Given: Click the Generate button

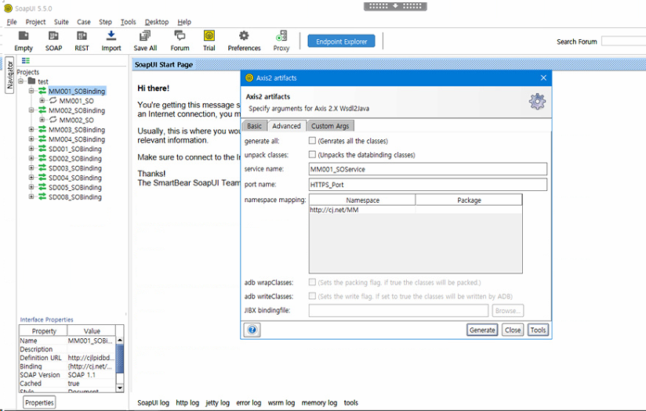Looking at the screenshot, I should point(482,330).
